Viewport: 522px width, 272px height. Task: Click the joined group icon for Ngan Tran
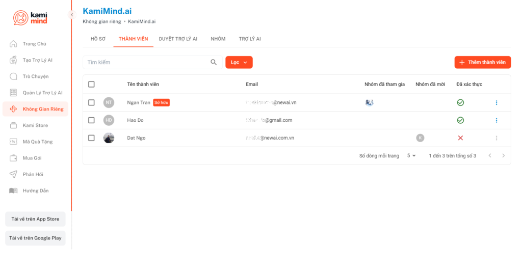click(369, 102)
